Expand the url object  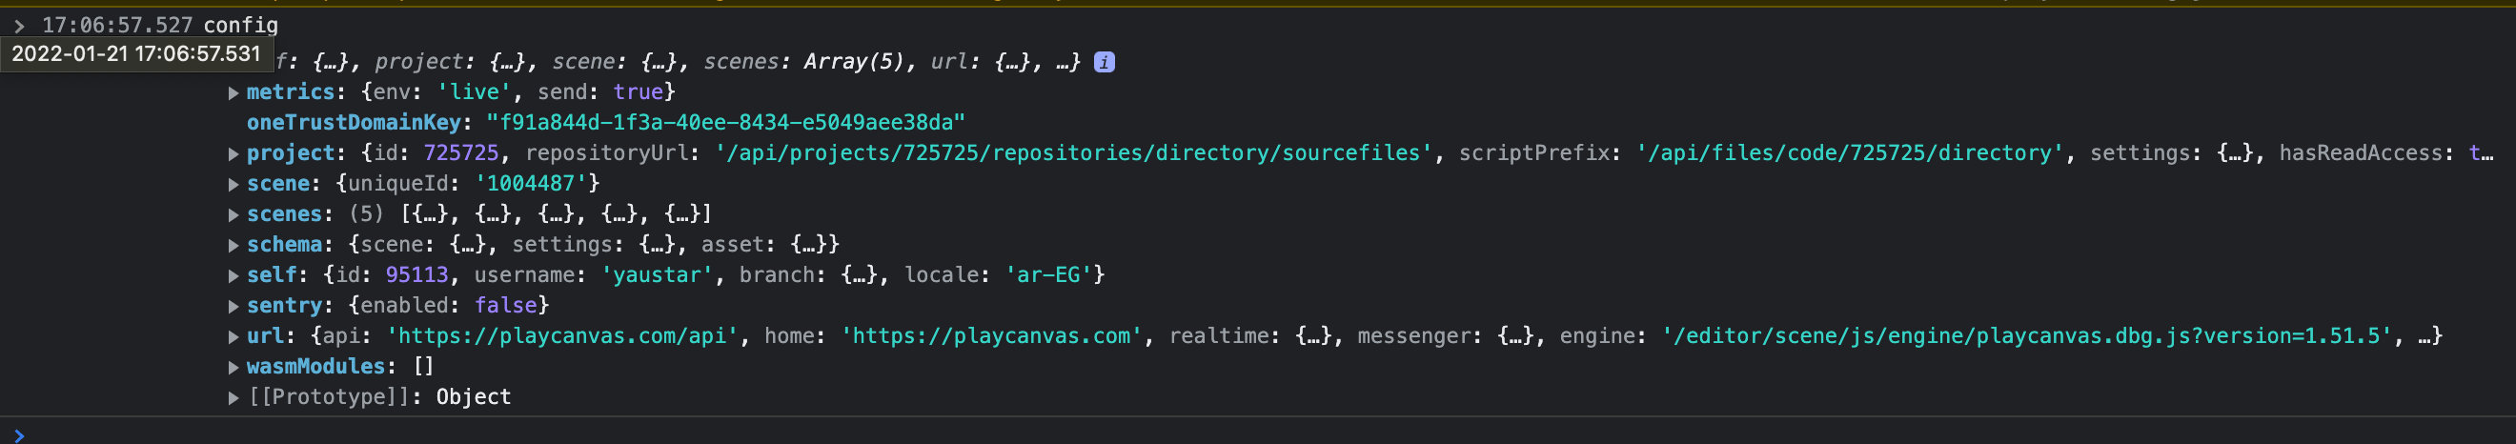coord(233,336)
